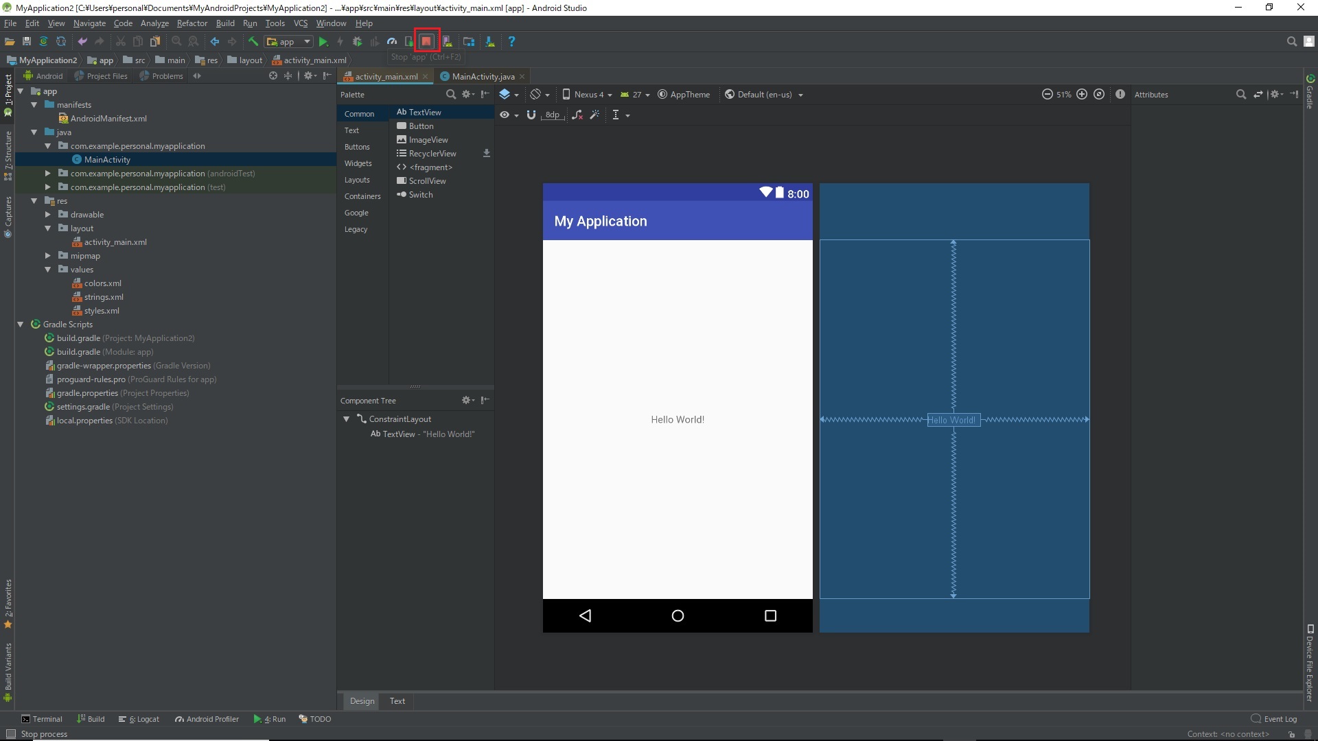Click the API level 27 selector
1318x741 pixels.
(x=634, y=94)
